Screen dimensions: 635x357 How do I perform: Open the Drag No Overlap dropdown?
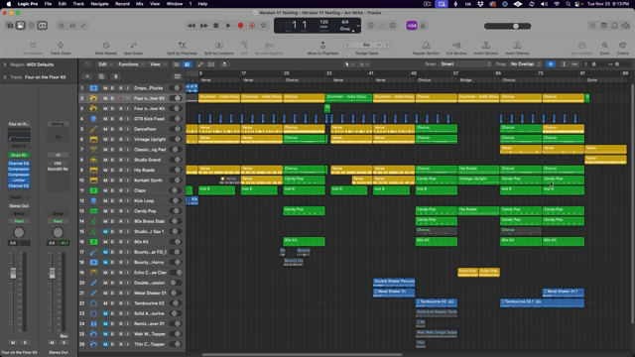[525, 63]
